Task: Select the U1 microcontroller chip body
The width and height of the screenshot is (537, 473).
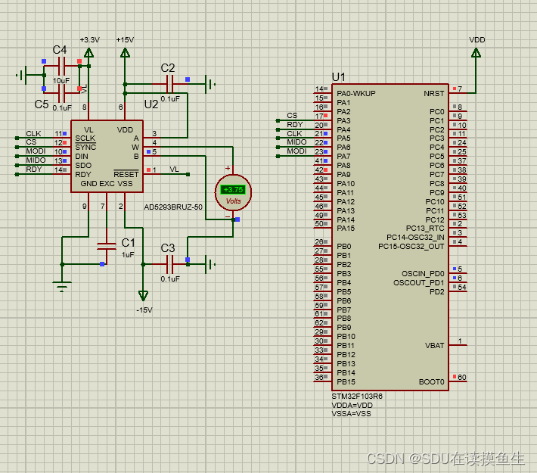Action: tap(390, 237)
